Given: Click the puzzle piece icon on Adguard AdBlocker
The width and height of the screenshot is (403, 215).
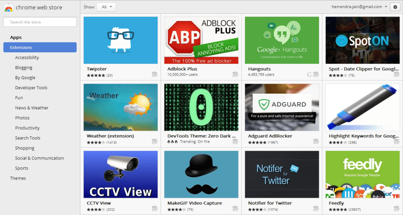Looking at the screenshot, I should click(x=316, y=141).
